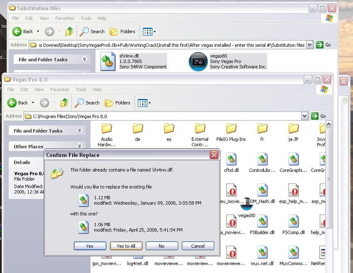Open Favorites menu in Vegas Pro 8.0 window

[x=60, y=89]
